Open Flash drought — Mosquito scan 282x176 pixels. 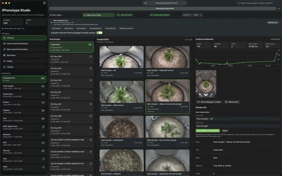122,162
